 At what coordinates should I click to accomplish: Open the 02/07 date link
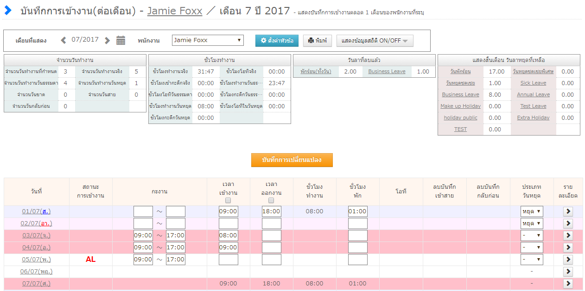(36, 223)
